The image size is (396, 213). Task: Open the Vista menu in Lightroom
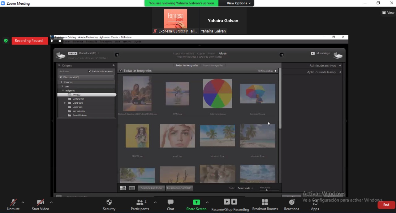point(117,41)
